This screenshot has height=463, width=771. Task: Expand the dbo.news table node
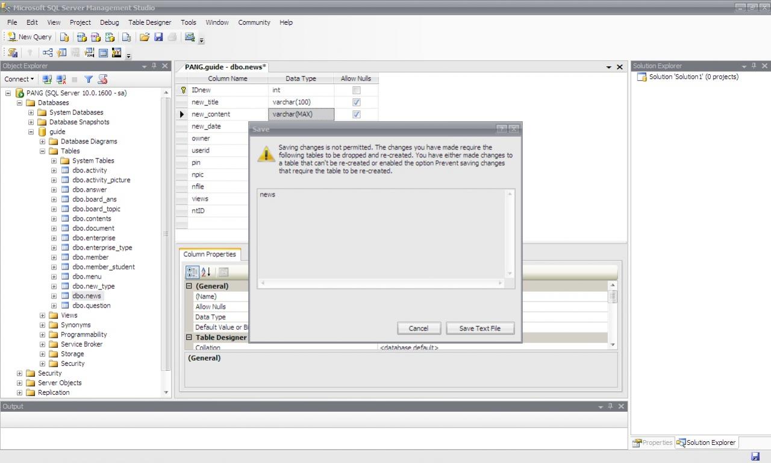pos(54,296)
